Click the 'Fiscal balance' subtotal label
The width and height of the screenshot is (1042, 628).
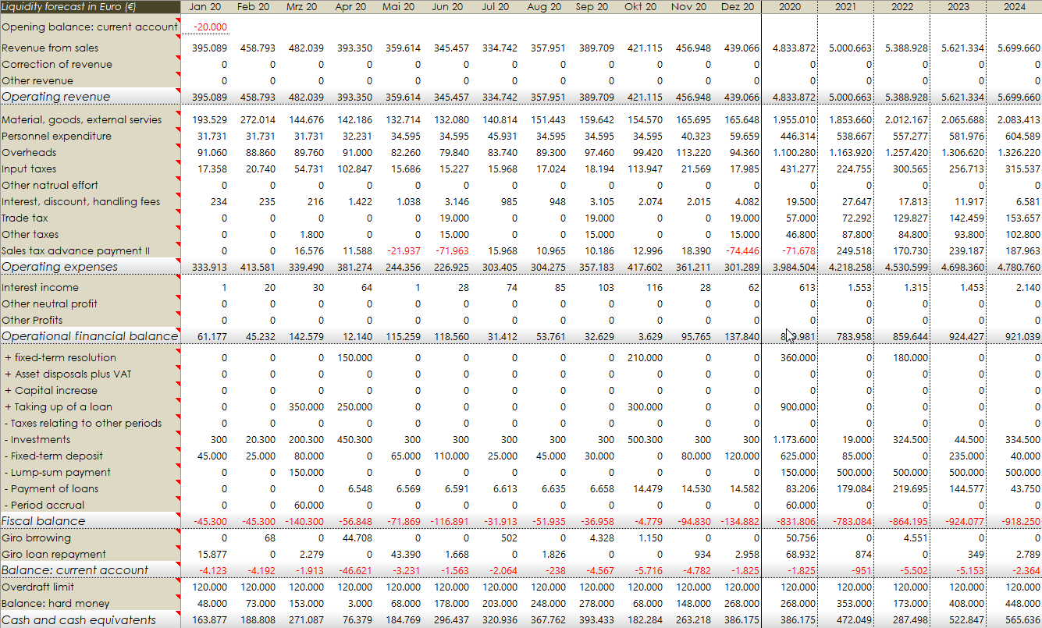44,521
